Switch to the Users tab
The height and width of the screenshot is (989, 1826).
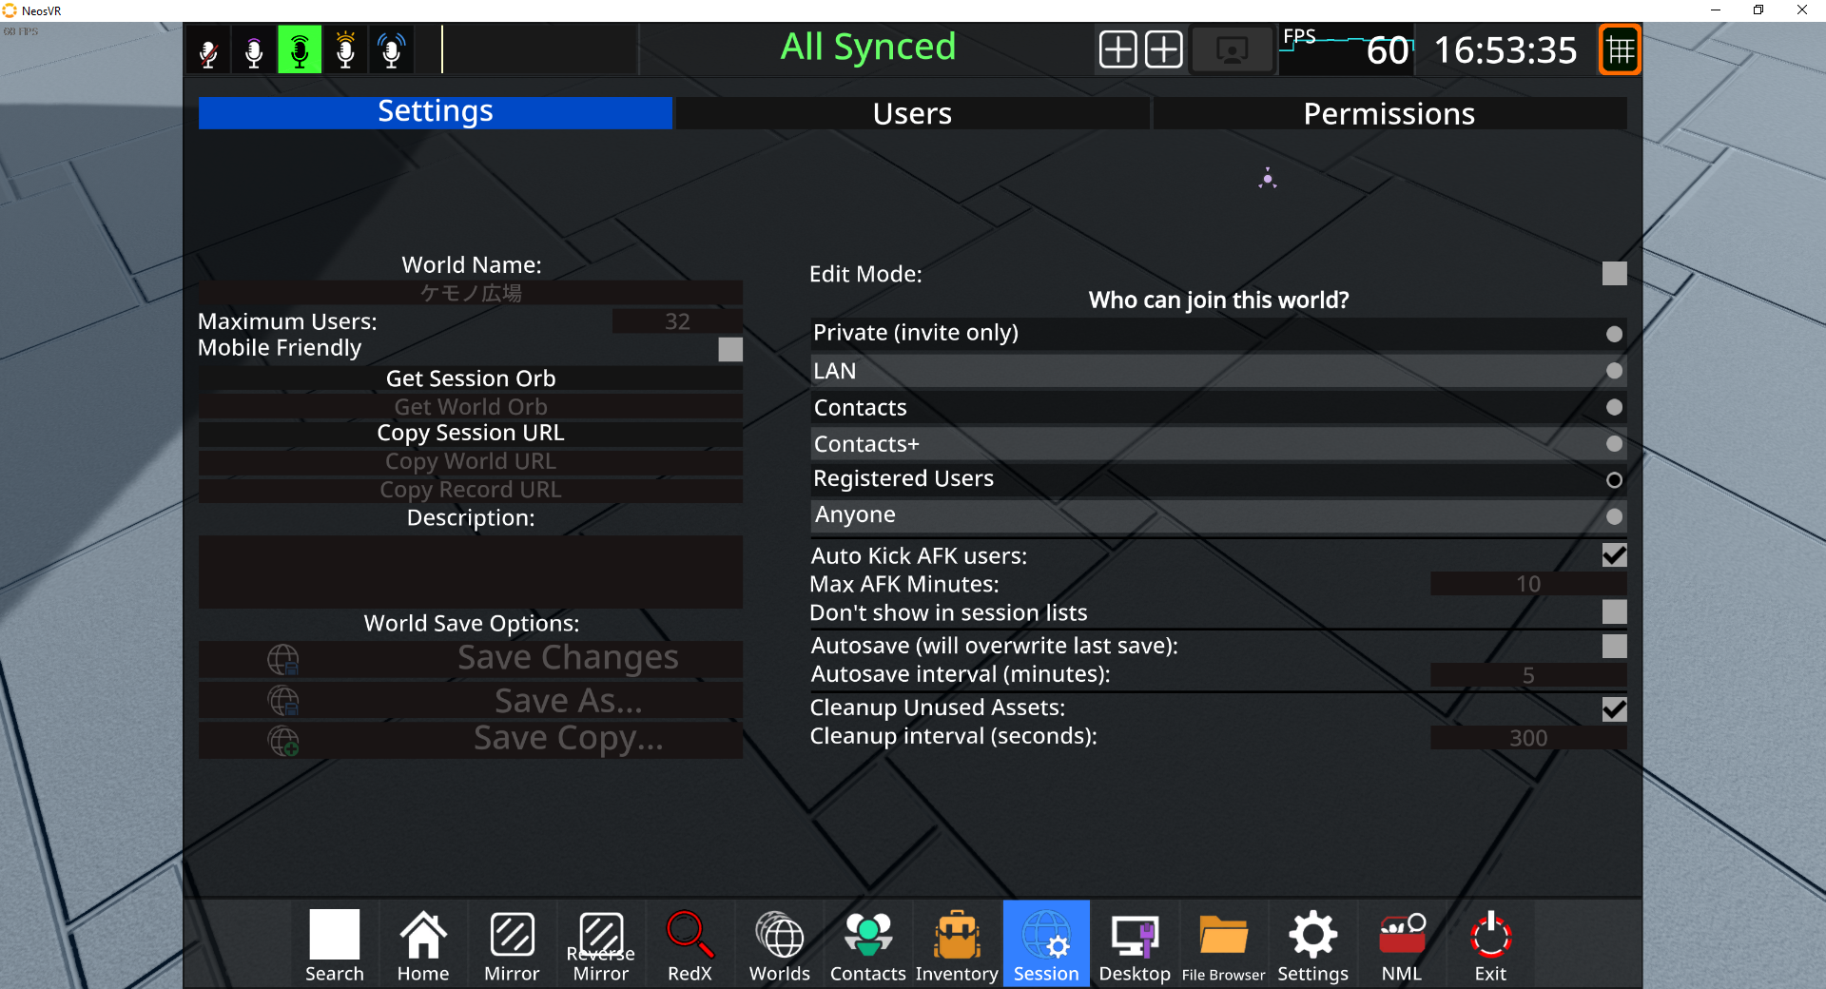pyautogui.click(x=912, y=112)
